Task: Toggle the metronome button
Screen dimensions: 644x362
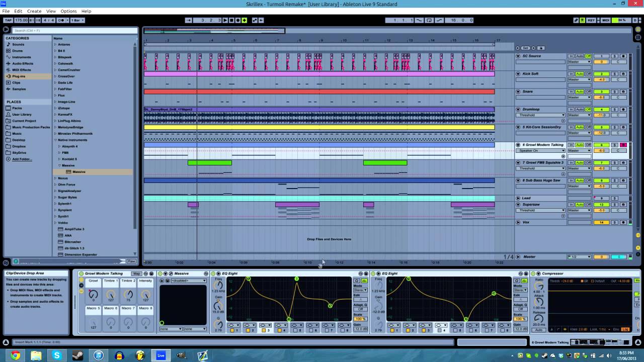Action: pos(62,20)
